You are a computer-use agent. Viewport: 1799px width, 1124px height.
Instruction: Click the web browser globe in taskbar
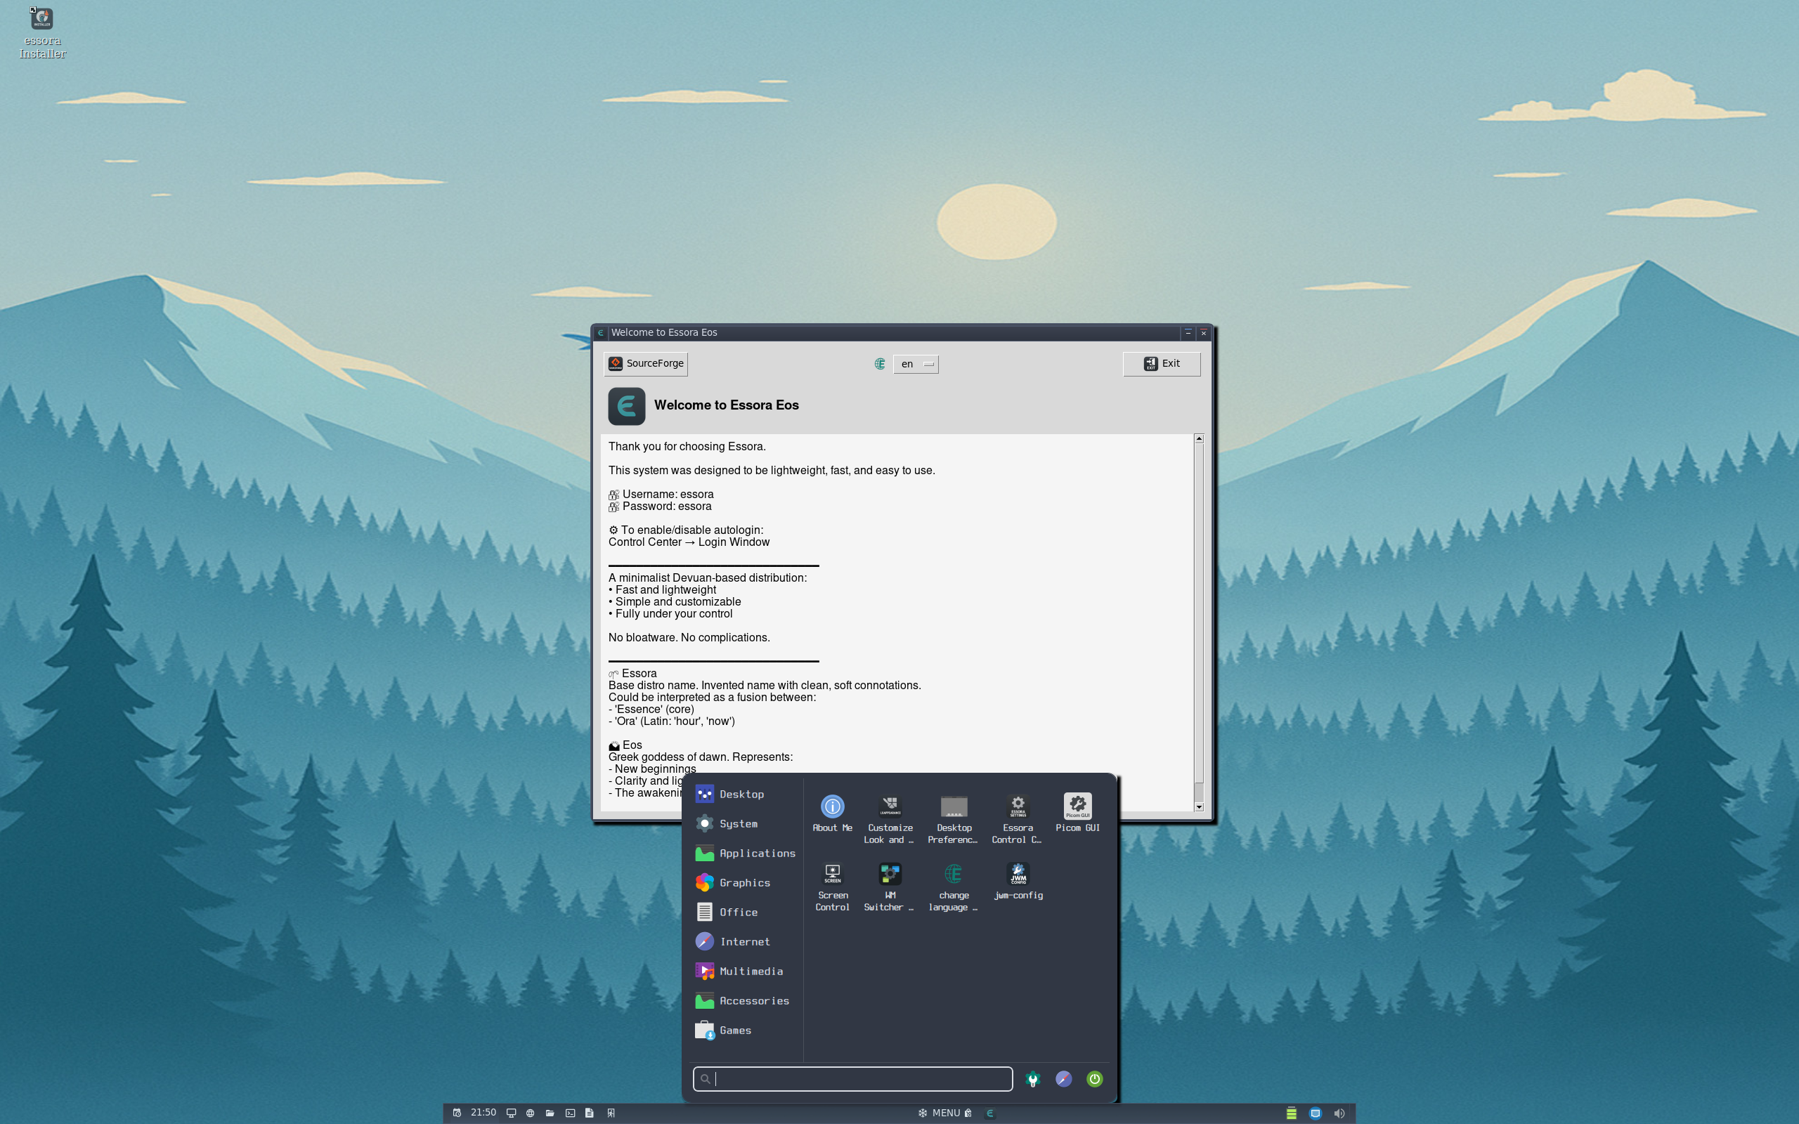tap(530, 1113)
